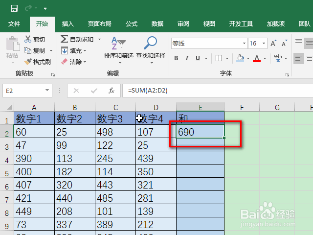The height and width of the screenshot is (235, 313).
Task: Select column A header
Action: point(34,107)
